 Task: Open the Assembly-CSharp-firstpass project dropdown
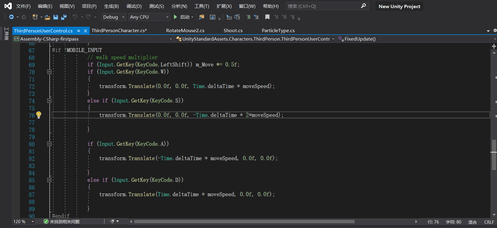93,39
